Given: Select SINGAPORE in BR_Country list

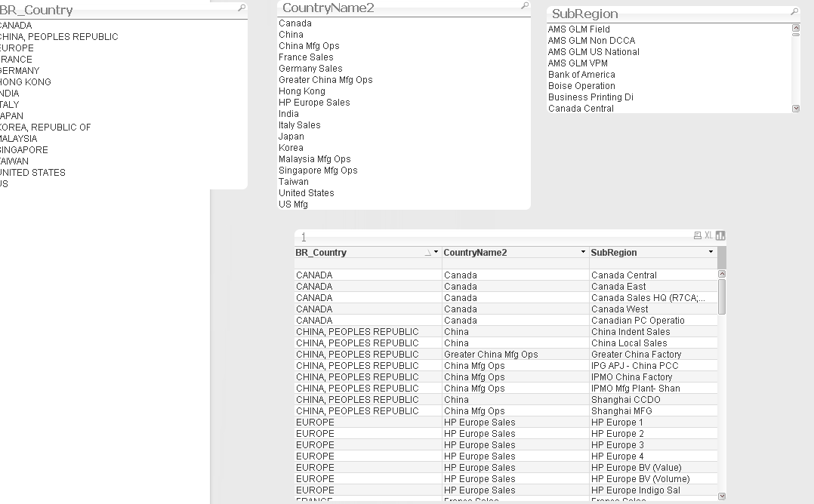Looking at the screenshot, I should [24, 150].
